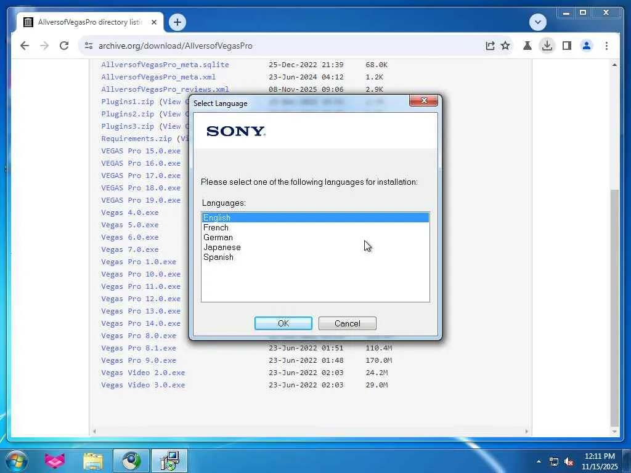This screenshot has width=631, height=473.
Task: Select French in the language list
Action: [x=315, y=228]
